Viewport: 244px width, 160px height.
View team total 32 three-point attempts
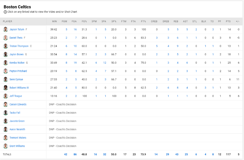coord(105,154)
